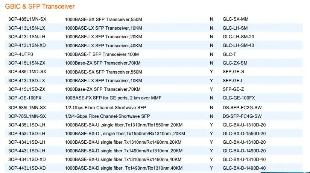Click 70KM description in 3CP-415L1SD-ZX row
This screenshot has width=310, height=173.
103,89
